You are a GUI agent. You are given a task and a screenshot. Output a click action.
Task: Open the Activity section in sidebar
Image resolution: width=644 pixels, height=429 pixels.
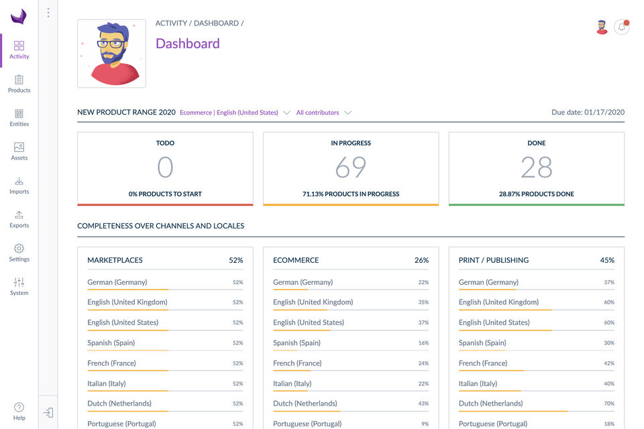click(x=19, y=50)
